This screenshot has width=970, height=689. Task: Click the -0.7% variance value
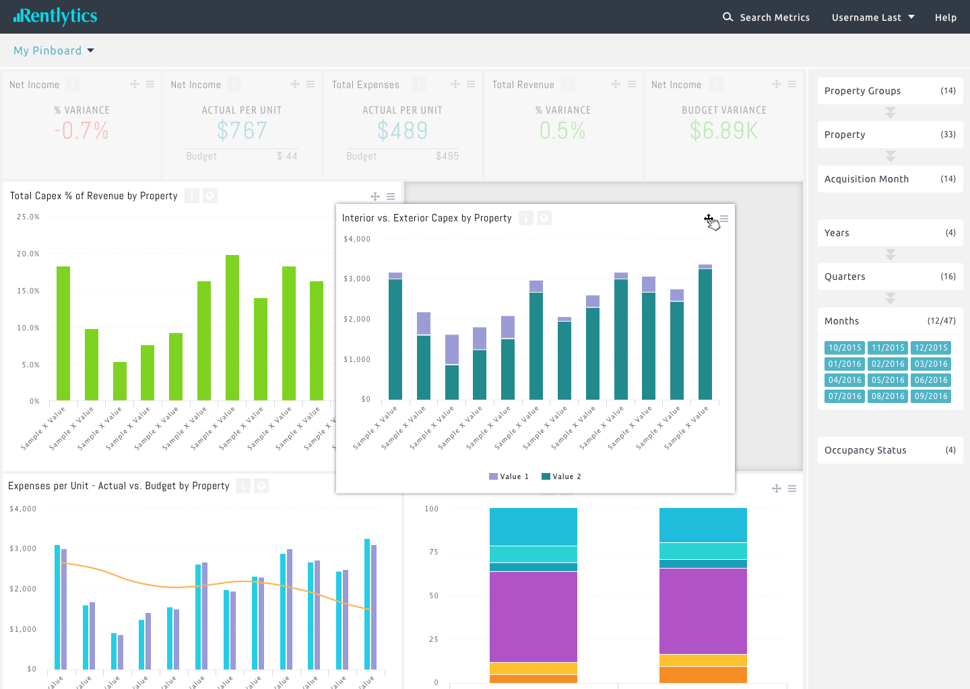[x=82, y=131]
